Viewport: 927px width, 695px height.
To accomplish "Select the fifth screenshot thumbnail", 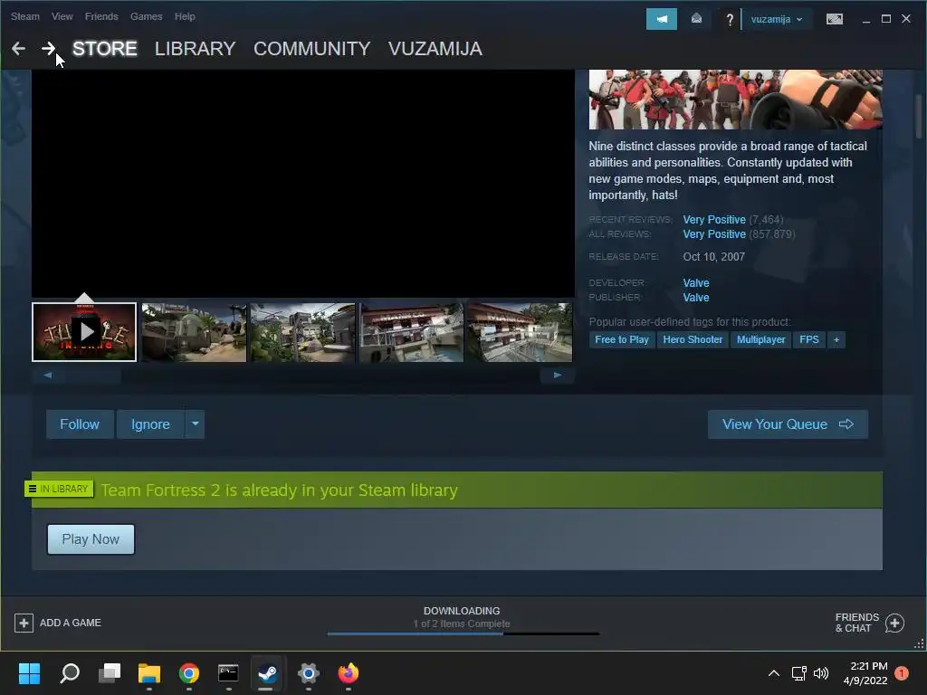I will pyautogui.click(x=521, y=332).
